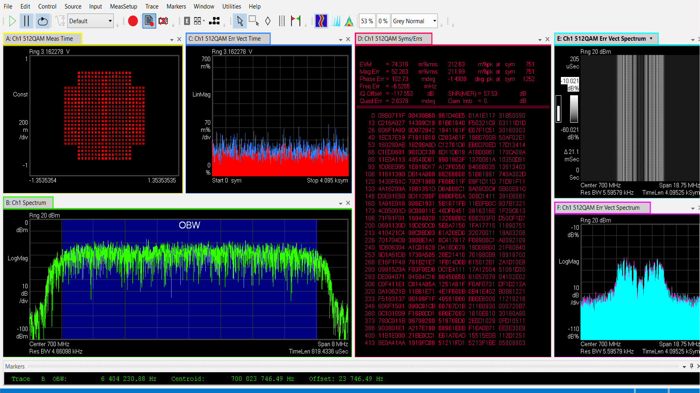Click the Restart measurement loop icon
This screenshot has width=700, height=393.
click(x=43, y=21)
